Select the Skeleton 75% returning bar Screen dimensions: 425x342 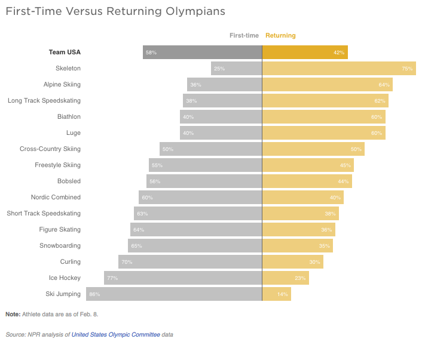pyautogui.click(x=339, y=68)
